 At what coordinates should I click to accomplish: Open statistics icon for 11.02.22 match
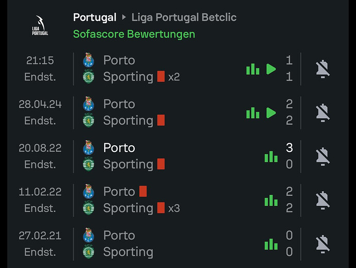[x=271, y=200]
